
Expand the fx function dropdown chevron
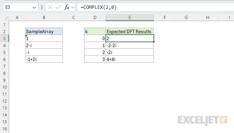[73, 7]
